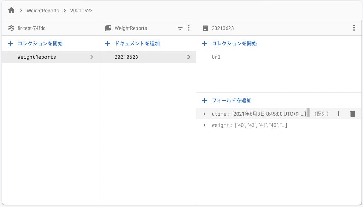Open the 20210623 document row chevron
This screenshot has width=363, height=207.
pos(189,57)
